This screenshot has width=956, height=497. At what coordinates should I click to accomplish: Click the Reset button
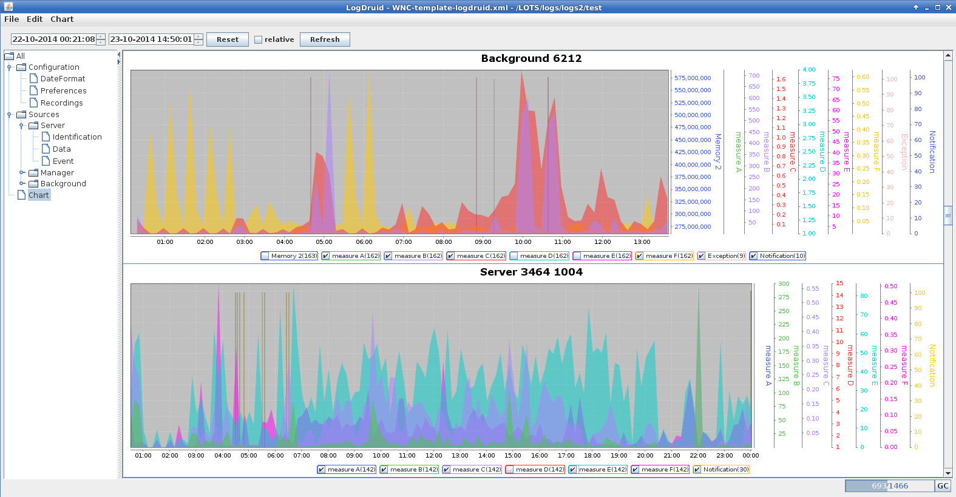pyautogui.click(x=228, y=39)
